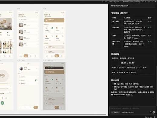Viewport: 157px width, 118px height.
Task: Expand the third room row chevron on rooms screen
Action: [x=37, y=38]
